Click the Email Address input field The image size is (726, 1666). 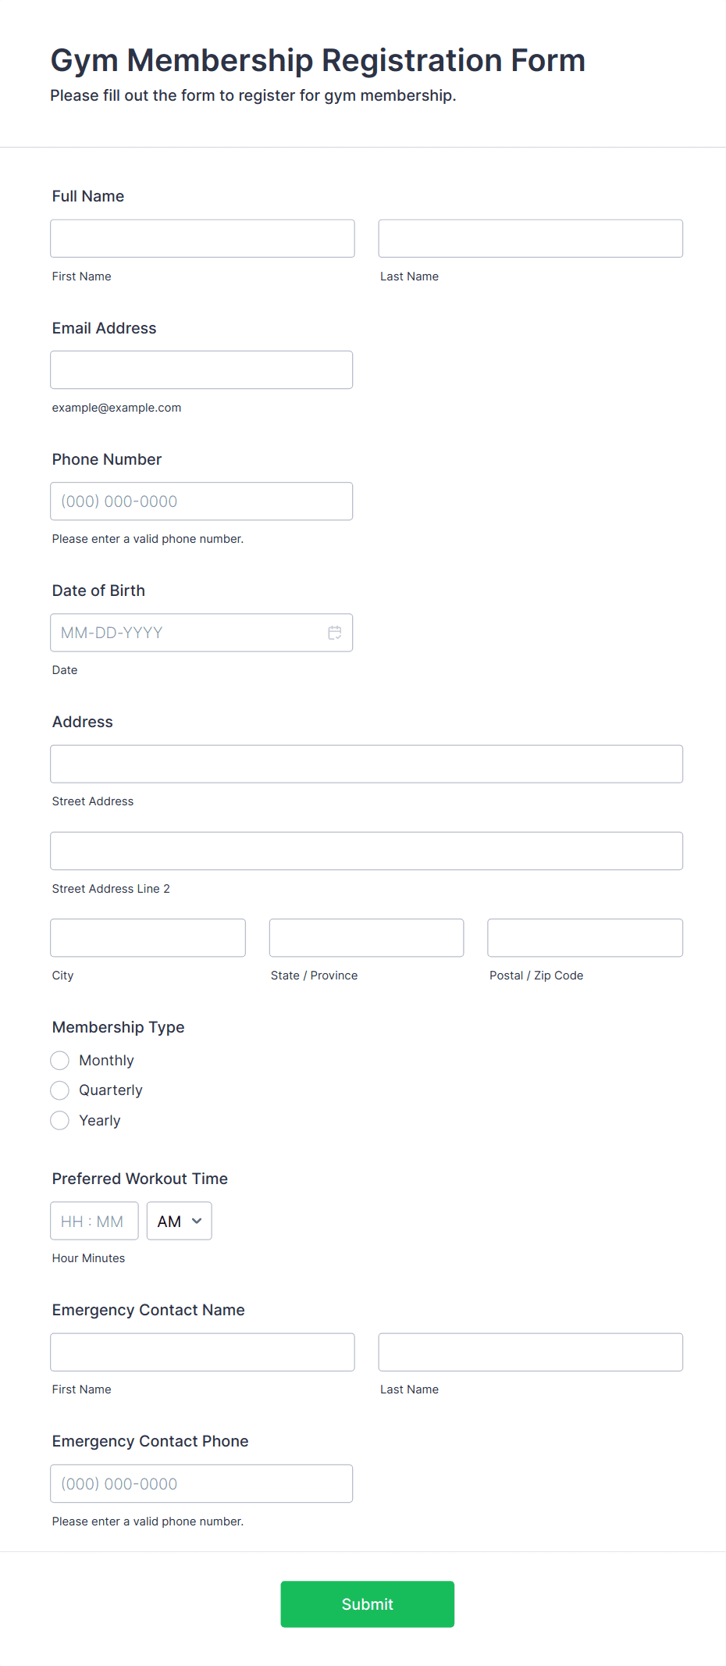(x=201, y=369)
